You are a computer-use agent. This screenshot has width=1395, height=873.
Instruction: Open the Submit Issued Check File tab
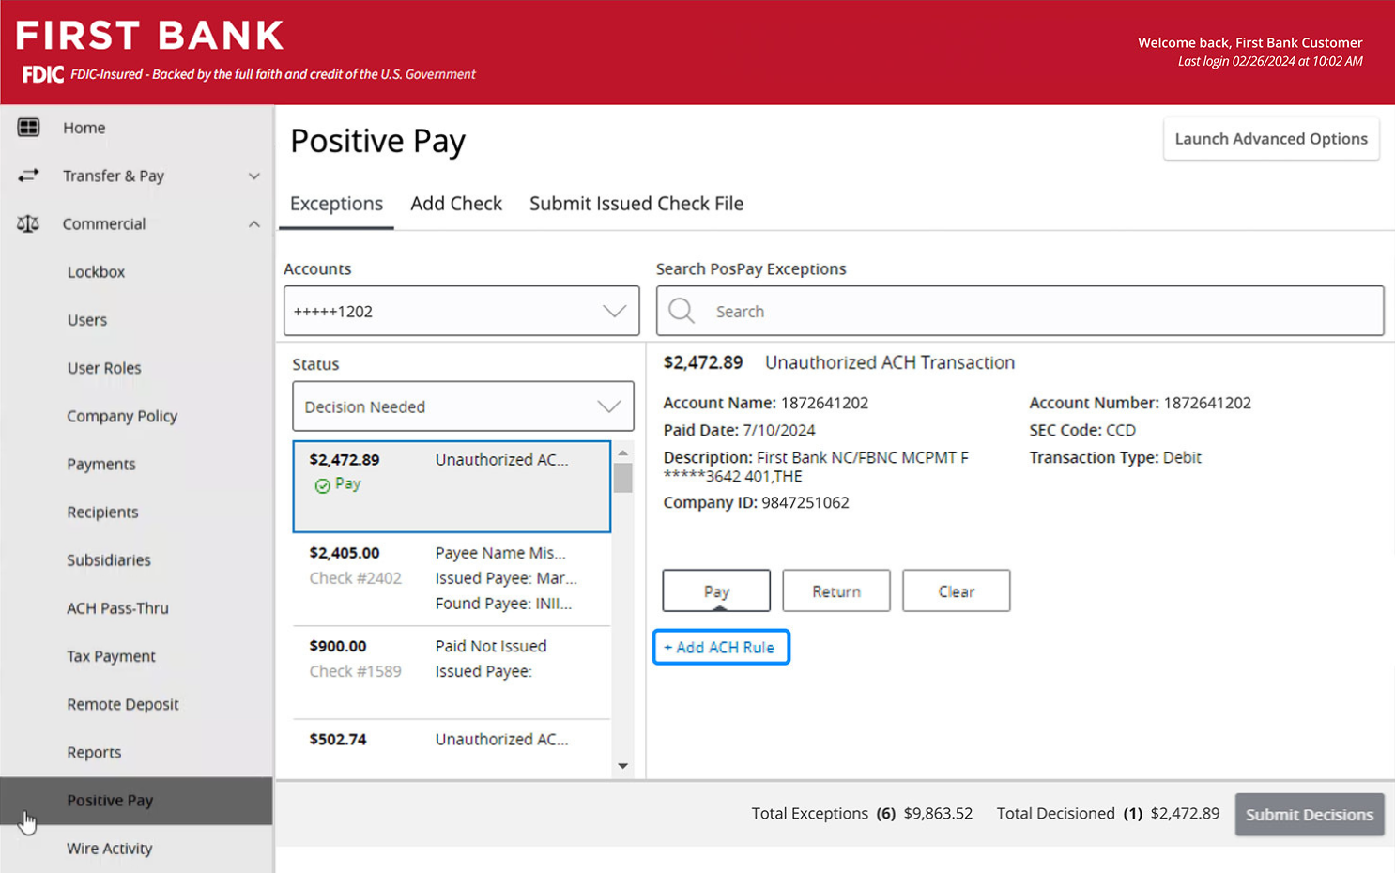point(636,204)
